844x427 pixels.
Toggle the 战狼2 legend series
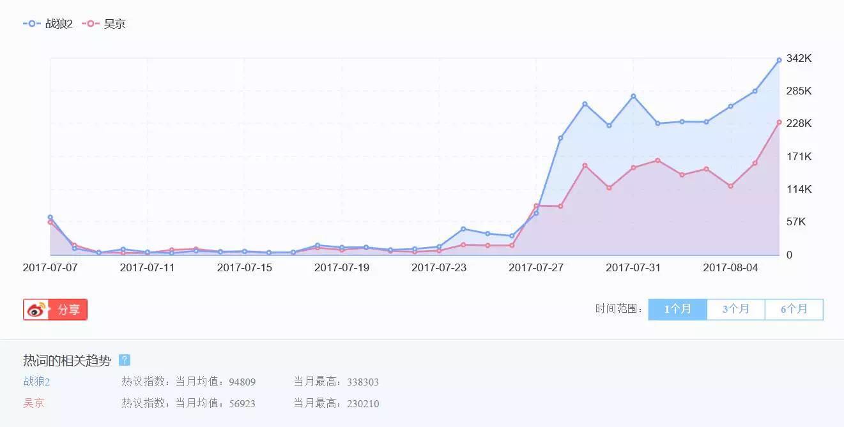pyautogui.click(x=48, y=24)
